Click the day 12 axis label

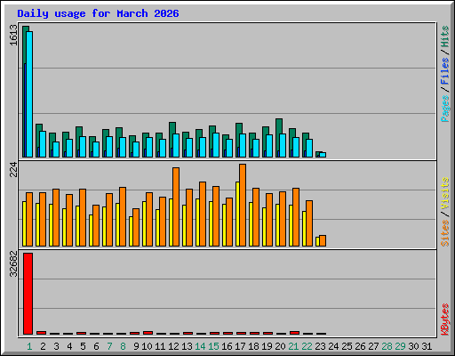173,346
